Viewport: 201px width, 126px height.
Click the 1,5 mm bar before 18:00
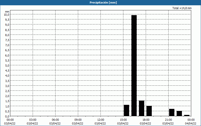[x=141, y=108]
